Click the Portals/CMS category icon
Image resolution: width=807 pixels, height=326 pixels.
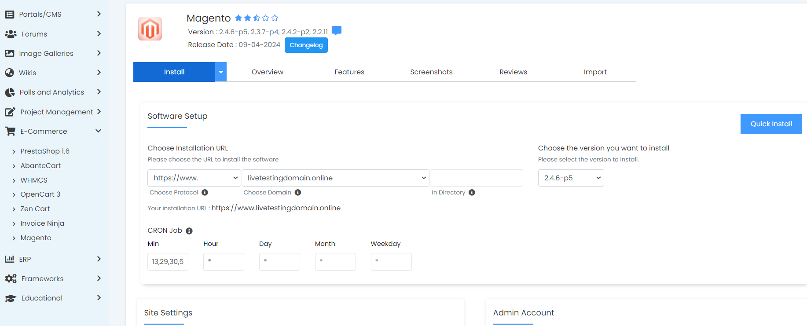click(9, 15)
